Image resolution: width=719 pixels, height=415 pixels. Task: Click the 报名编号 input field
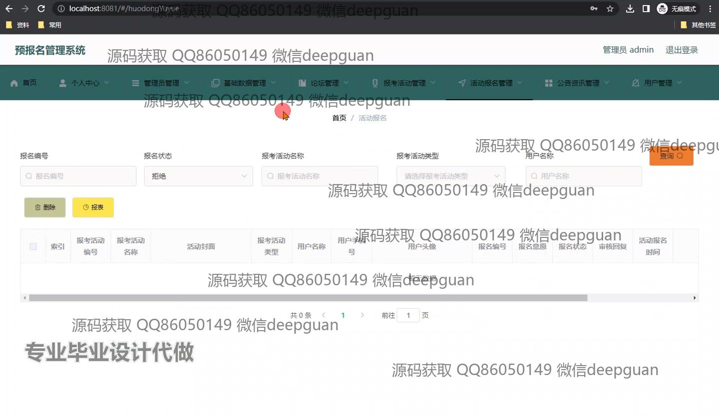point(78,176)
